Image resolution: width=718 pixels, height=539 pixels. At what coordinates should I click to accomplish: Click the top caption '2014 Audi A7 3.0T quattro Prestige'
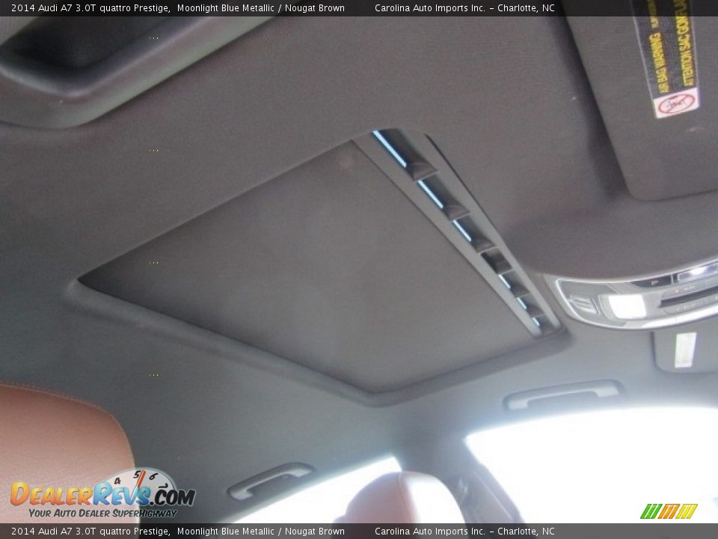90,8
